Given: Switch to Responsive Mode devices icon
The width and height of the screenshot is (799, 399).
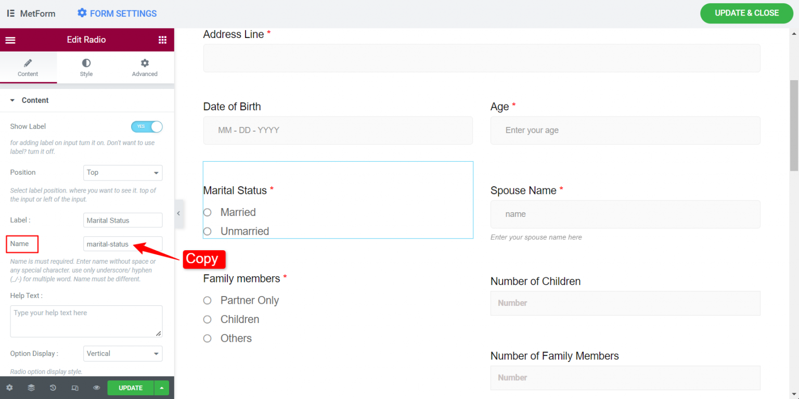Looking at the screenshot, I should 74,388.
